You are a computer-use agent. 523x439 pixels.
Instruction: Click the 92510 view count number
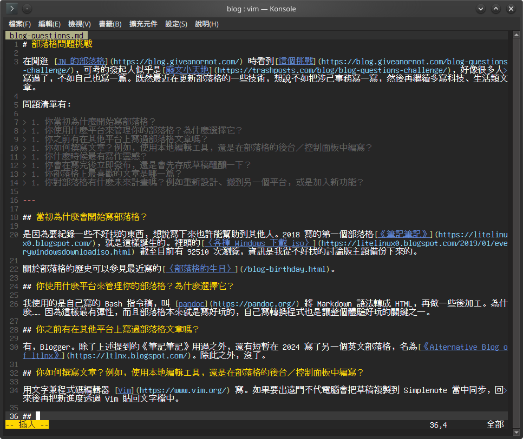click(x=198, y=252)
